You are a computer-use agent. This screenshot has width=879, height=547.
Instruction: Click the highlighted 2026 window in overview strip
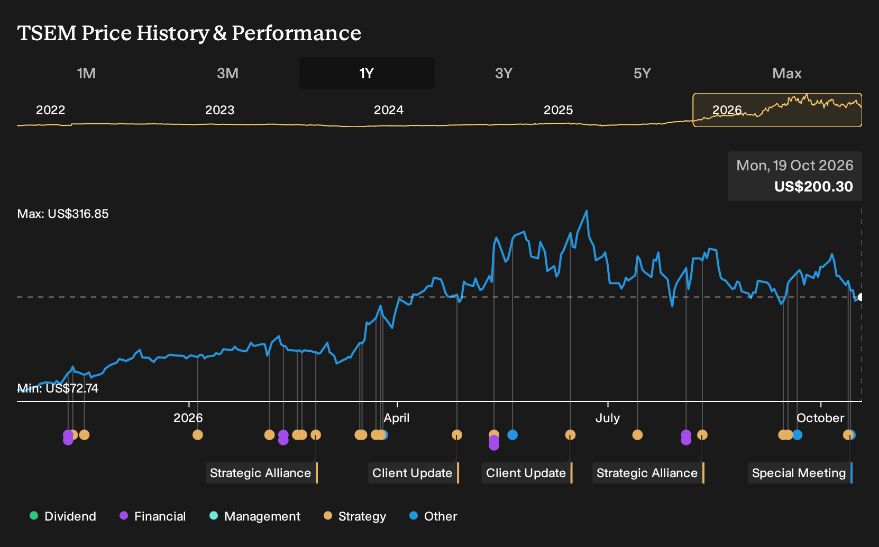(777, 110)
